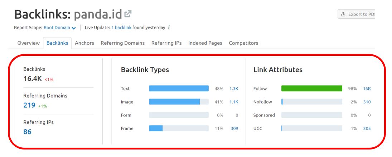This screenshot has height=157, width=392.
Task: Open the Indexed Pages tab
Action: point(205,43)
